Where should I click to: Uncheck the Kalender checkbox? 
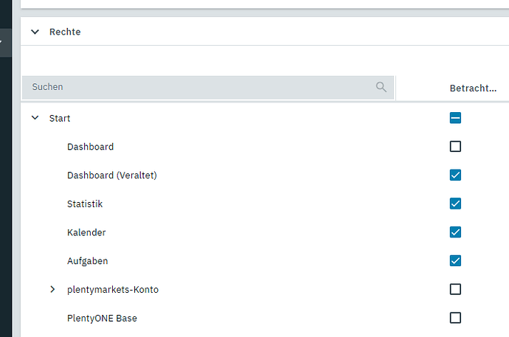click(x=455, y=232)
